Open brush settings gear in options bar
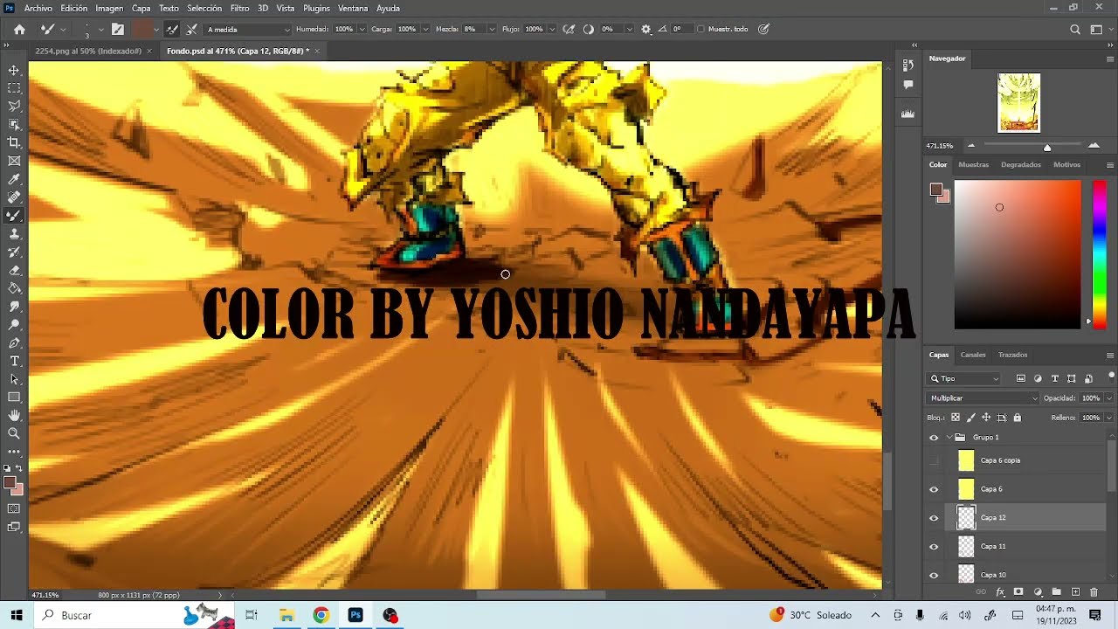The width and height of the screenshot is (1118, 629). tap(645, 29)
